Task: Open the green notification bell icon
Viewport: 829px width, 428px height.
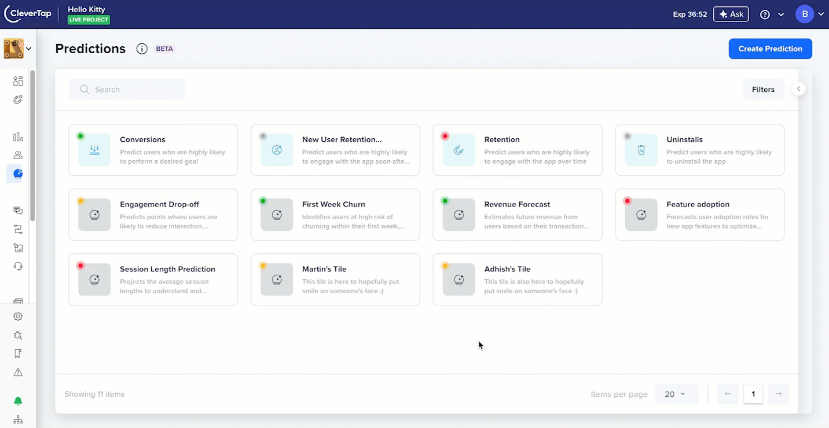Action: point(17,400)
